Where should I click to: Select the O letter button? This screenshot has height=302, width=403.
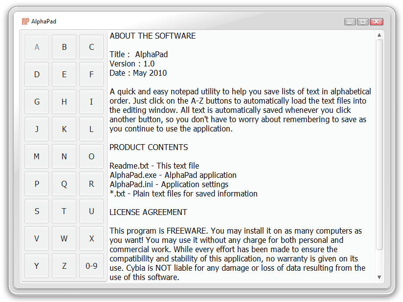[x=91, y=157]
